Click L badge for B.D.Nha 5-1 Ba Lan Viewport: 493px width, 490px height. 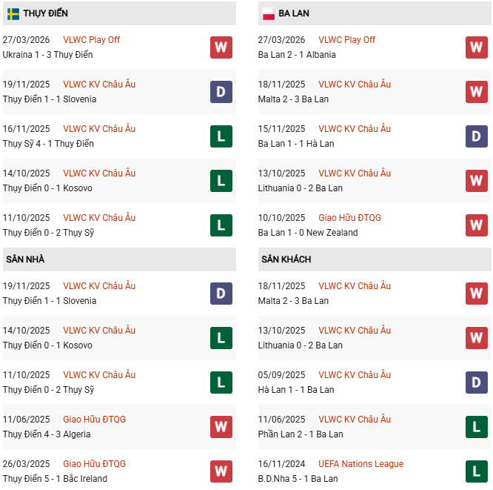(476, 471)
